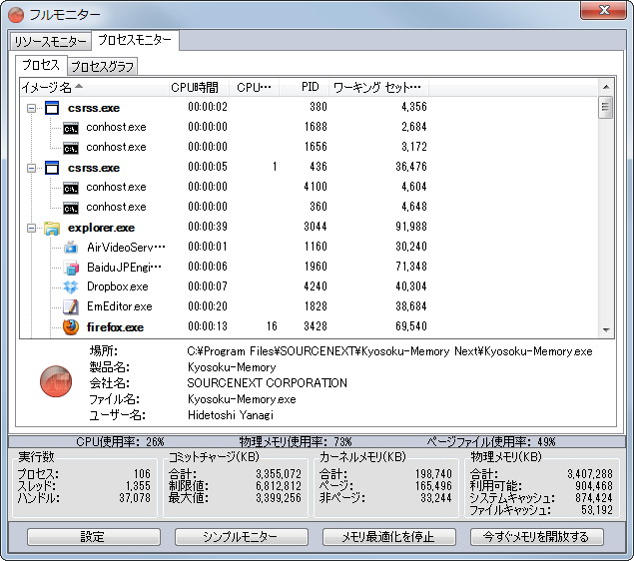Click the red app icon in title bar
Viewport: 634px width, 561px height.
click(x=16, y=15)
